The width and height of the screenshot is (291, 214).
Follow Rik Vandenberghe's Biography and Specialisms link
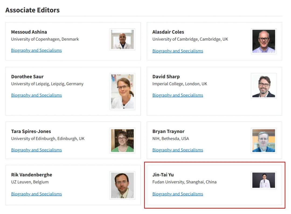pos(36,194)
